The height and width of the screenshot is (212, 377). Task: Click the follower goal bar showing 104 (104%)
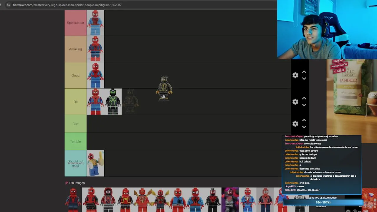point(323,203)
